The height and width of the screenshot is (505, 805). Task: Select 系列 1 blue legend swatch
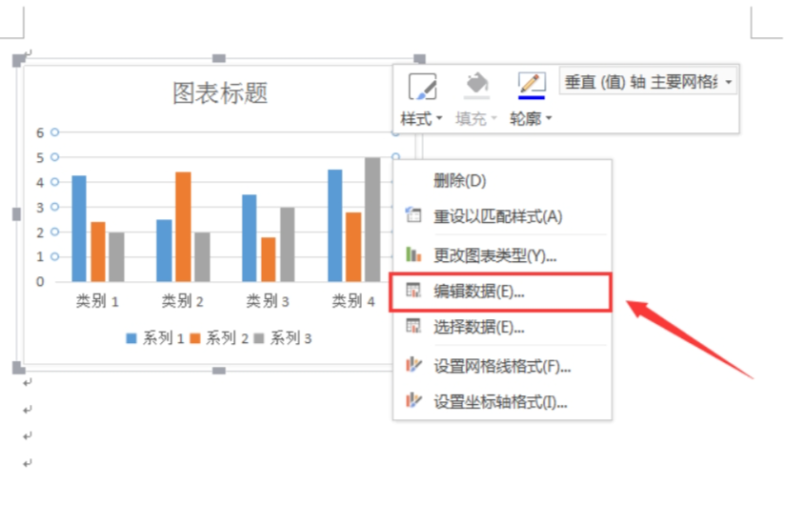click(x=131, y=338)
